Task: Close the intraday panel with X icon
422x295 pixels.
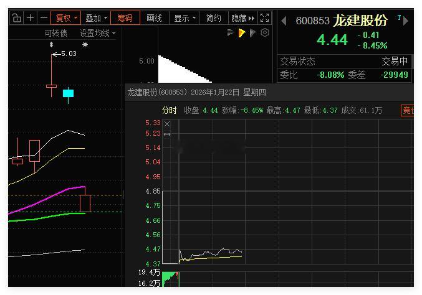Action: click(167, 124)
